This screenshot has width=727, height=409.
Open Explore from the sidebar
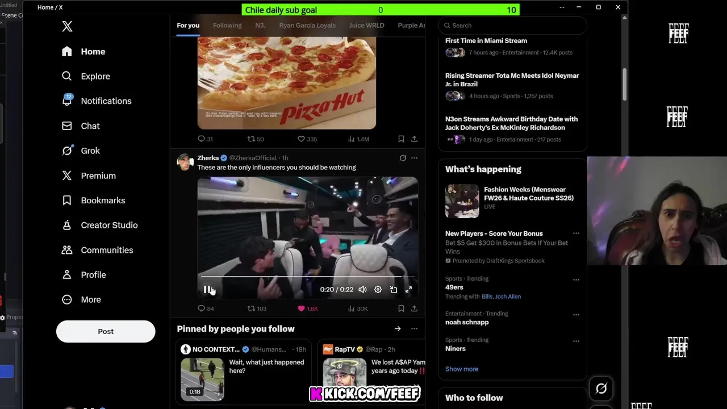[x=86, y=76]
